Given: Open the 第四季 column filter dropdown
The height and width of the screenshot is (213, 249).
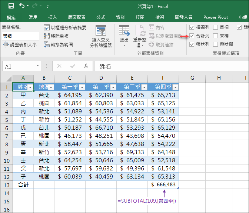Looking at the screenshot, I should pos(175,87).
